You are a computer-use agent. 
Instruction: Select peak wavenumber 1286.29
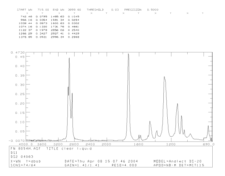(x=25, y=34)
